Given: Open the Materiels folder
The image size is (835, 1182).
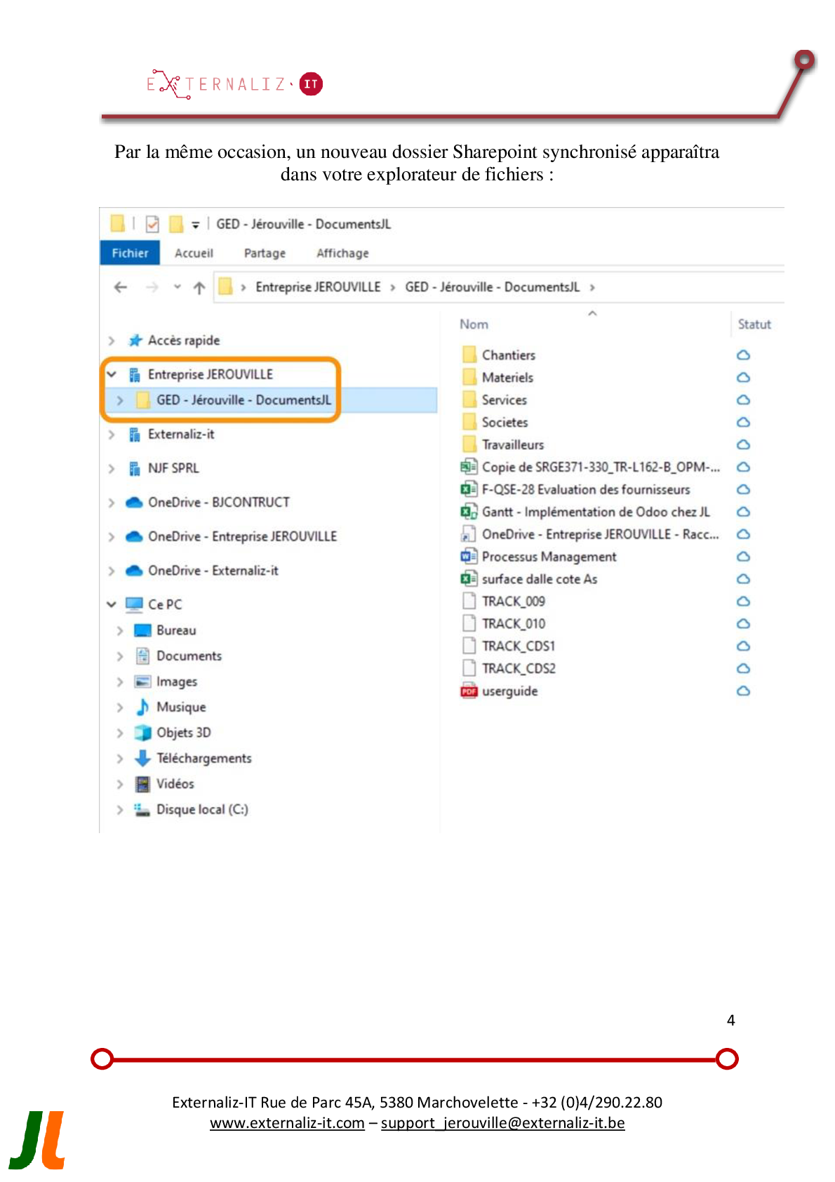Looking at the screenshot, I should click(507, 378).
